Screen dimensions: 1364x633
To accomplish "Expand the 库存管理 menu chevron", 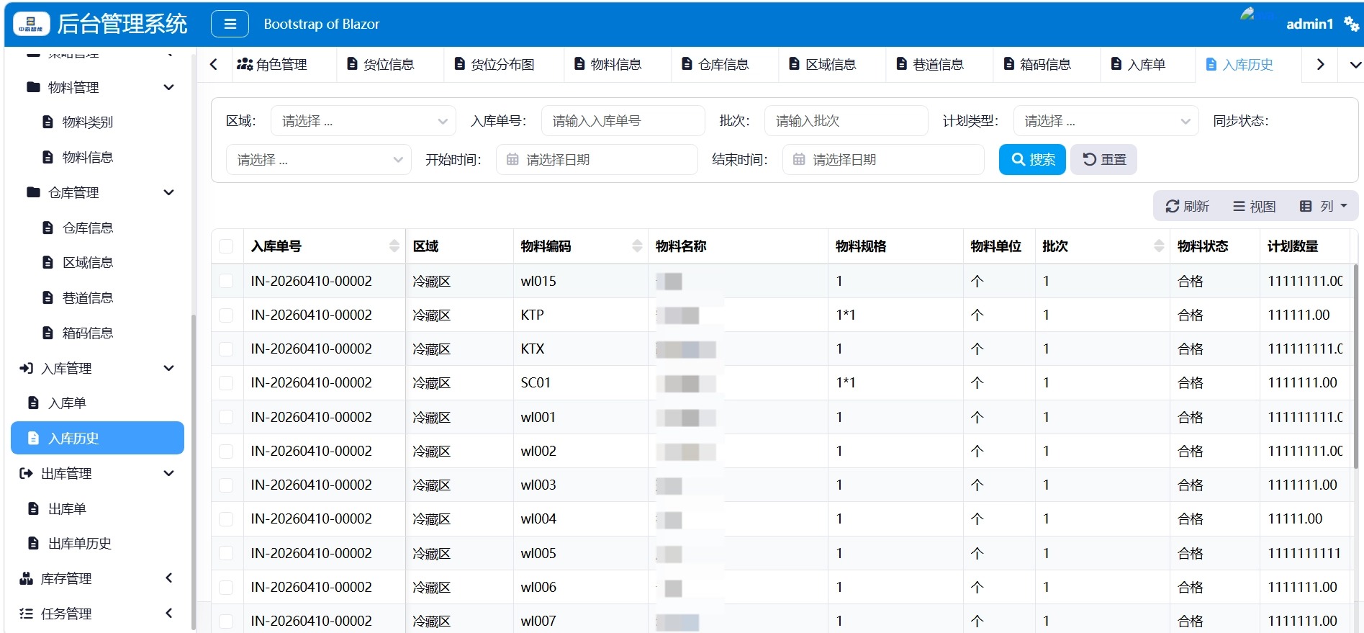I will point(169,578).
